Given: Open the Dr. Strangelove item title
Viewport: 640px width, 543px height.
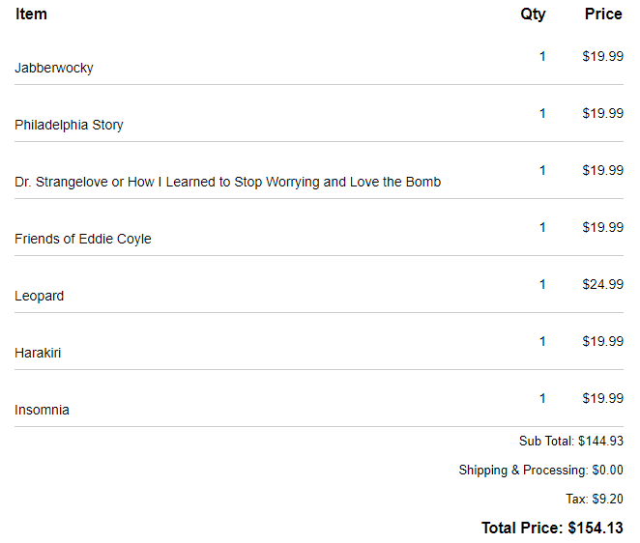Looking at the screenshot, I should pyautogui.click(x=228, y=182).
